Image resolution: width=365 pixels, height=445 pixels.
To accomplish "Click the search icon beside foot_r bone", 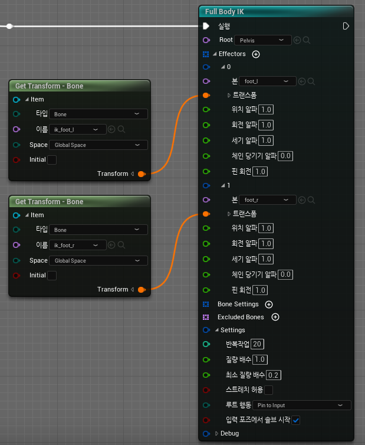I will [311, 200].
